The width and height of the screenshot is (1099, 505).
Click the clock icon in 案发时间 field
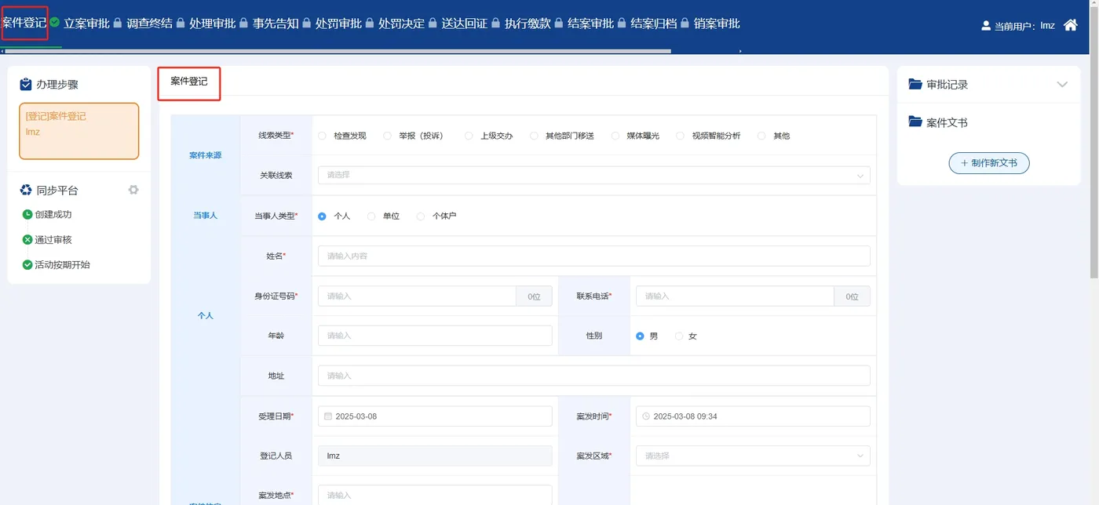pos(646,416)
